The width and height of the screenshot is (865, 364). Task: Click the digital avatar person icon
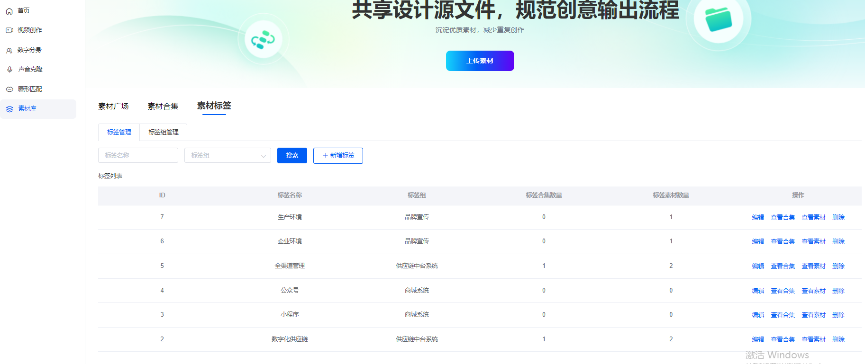(9, 50)
